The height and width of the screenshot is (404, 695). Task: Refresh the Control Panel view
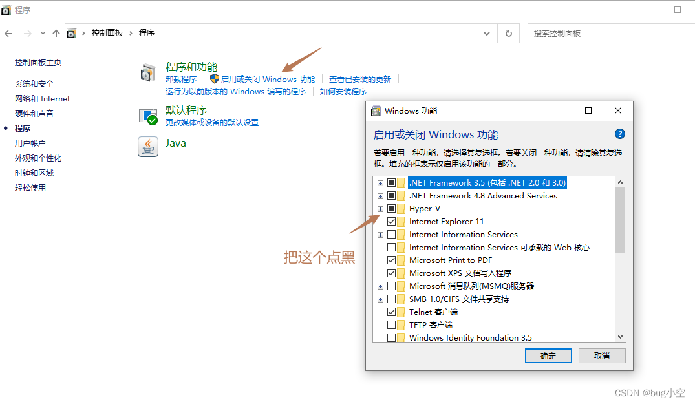click(x=508, y=33)
